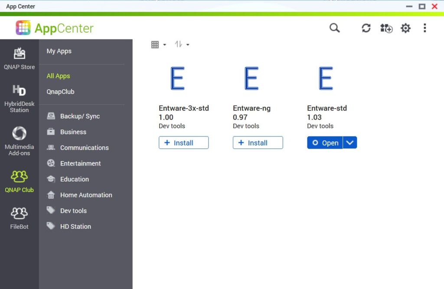
Task: Select the QNAP Club repository
Action: (x=19, y=182)
